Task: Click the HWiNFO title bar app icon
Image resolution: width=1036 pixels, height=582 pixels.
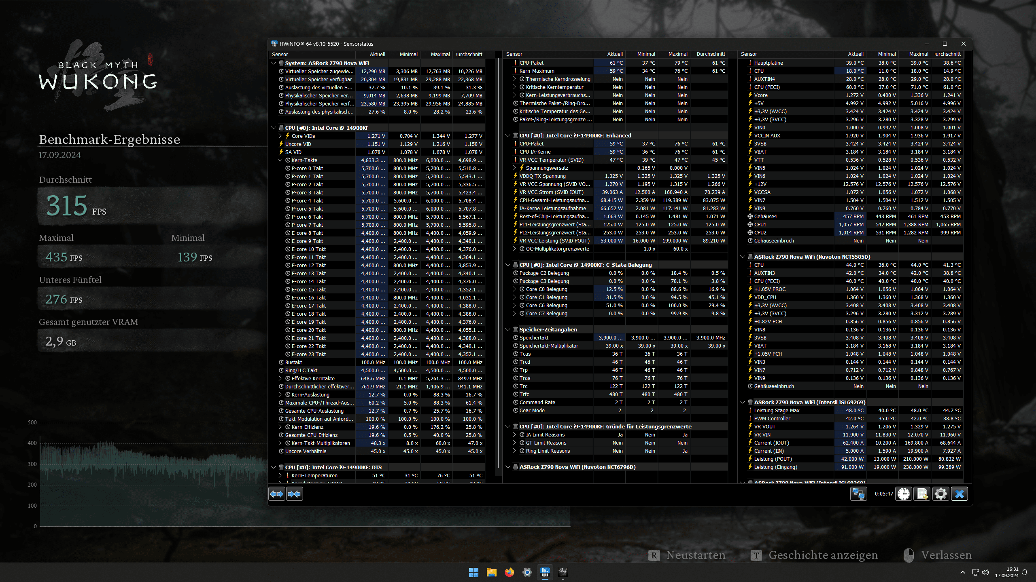Action: [x=274, y=44]
